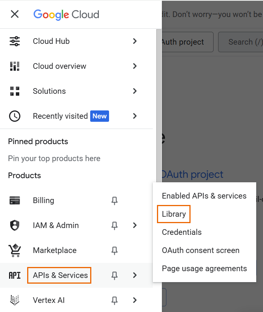Select Library from the APIs submenu
Viewport: 263px width, 312px height.
(x=174, y=214)
